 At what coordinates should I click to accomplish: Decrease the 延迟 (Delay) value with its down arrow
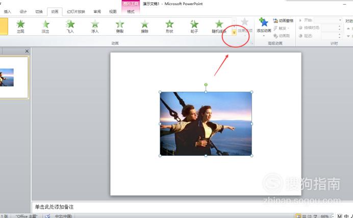tap(340, 37)
